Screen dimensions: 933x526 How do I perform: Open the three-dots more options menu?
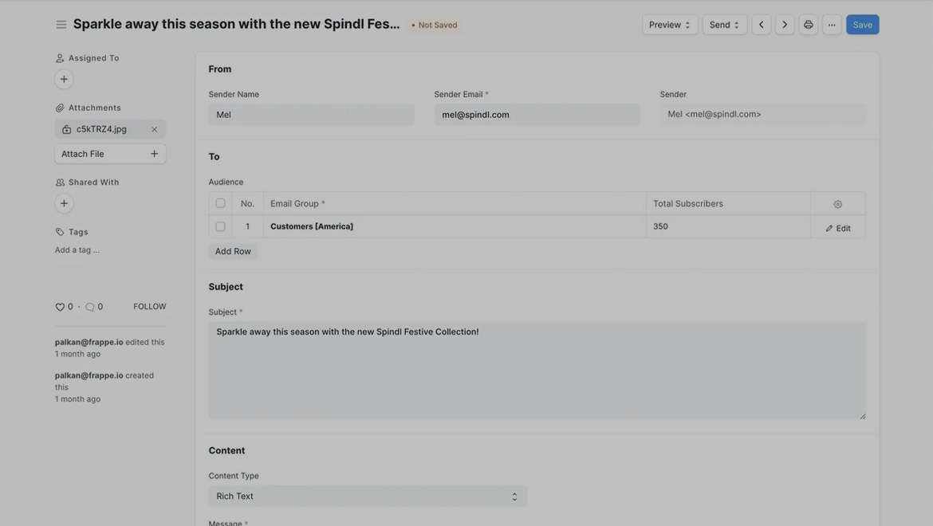pyautogui.click(x=832, y=25)
